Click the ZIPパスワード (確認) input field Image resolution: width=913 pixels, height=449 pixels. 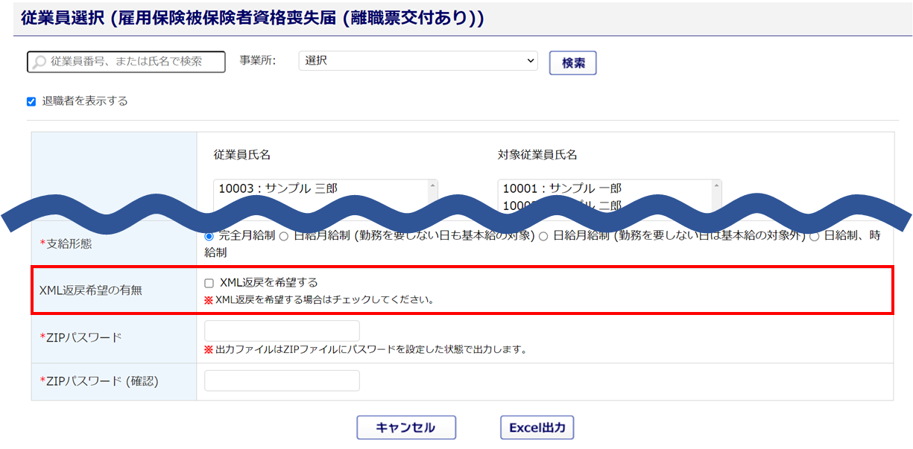pyautogui.click(x=282, y=380)
